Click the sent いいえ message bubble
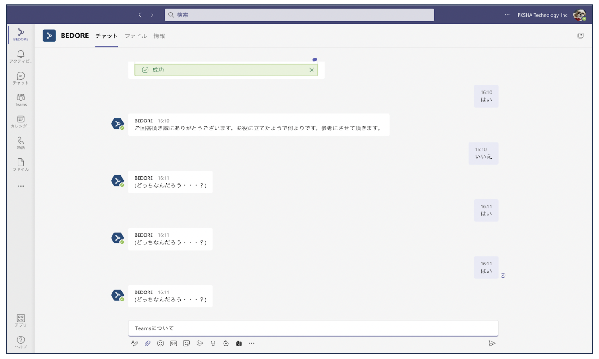The height and width of the screenshot is (359, 599). click(483, 153)
